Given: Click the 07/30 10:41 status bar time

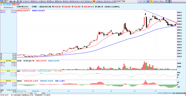Looking at the screenshot, I should tap(4, 95).
